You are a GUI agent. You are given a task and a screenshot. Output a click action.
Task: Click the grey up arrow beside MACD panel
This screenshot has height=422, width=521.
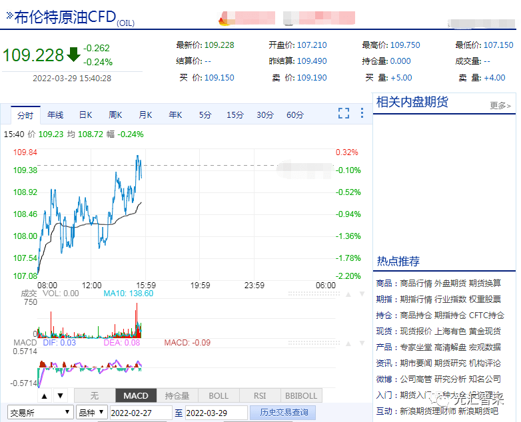(x=348, y=343)
